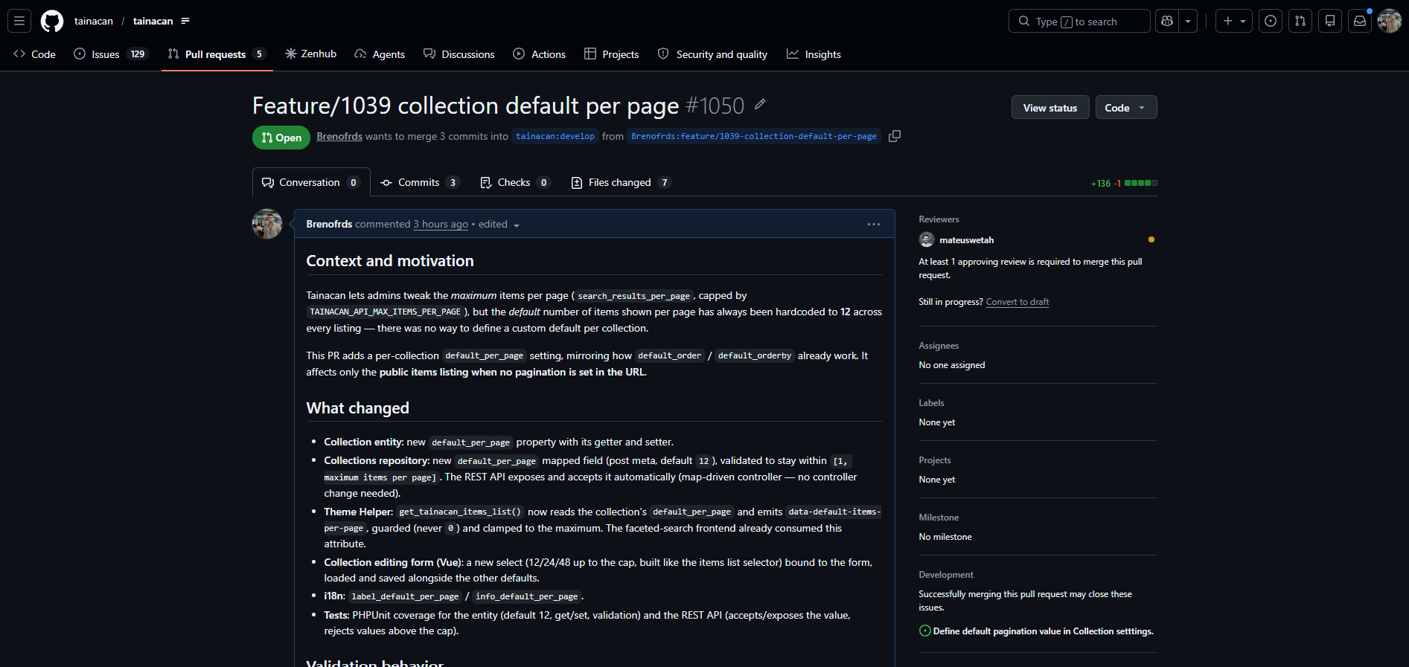Open the Projects tab
The height and width of the screenshot is (667, 1409).
pos(612,54)
